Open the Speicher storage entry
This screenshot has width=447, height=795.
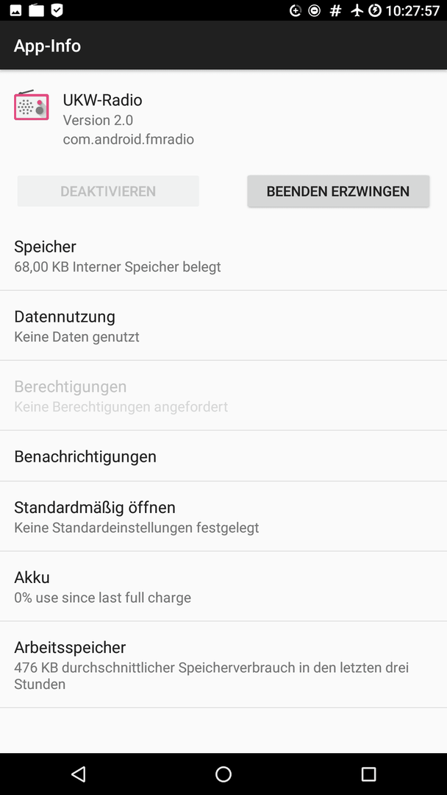tap(223, 256)
